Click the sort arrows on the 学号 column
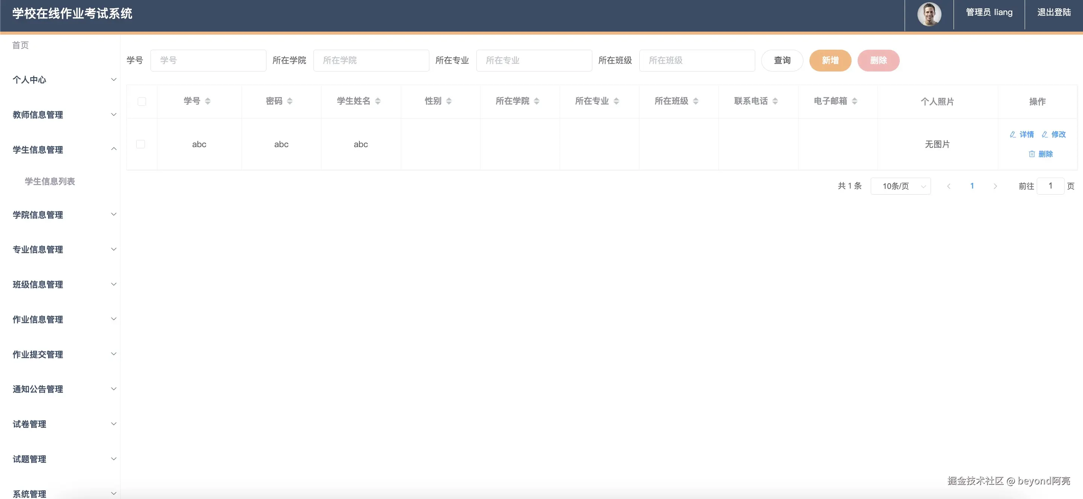1083x499 pixels. click(208, 101)
